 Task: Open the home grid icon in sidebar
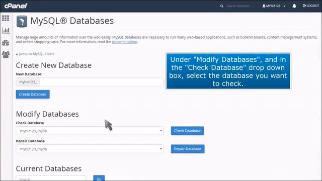(6, 18)
